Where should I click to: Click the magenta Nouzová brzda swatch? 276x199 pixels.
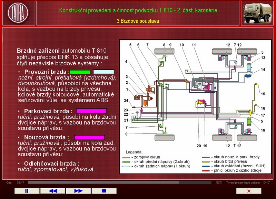coord(89,137)
